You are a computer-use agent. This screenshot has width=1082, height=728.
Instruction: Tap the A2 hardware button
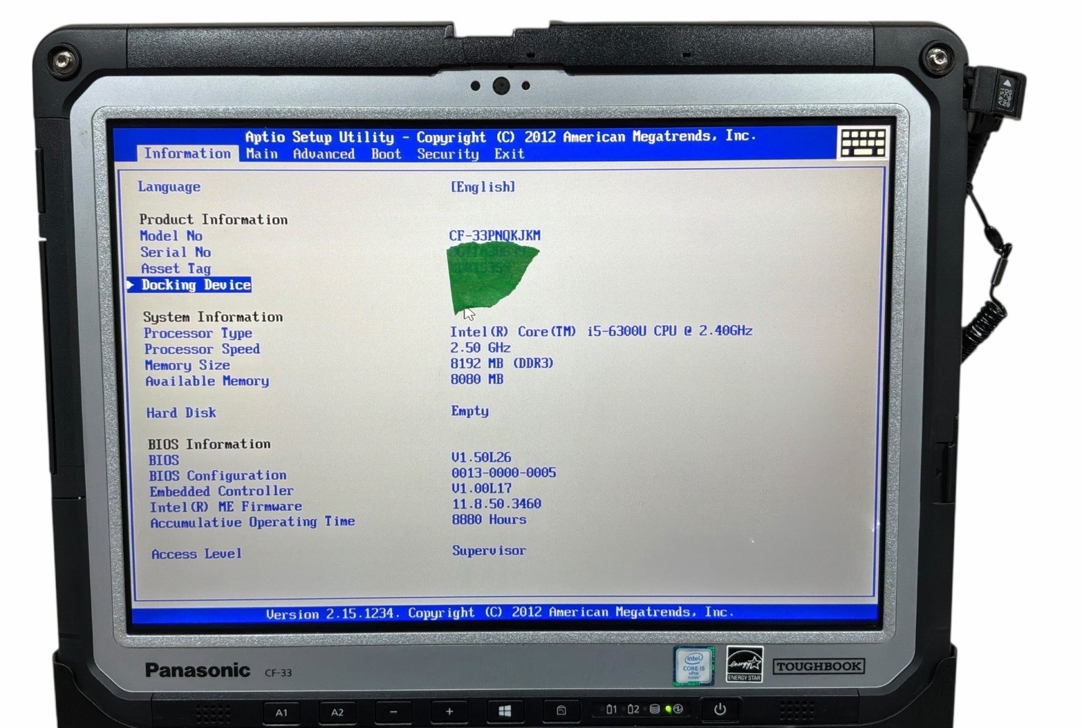click(x=337, y=712)
